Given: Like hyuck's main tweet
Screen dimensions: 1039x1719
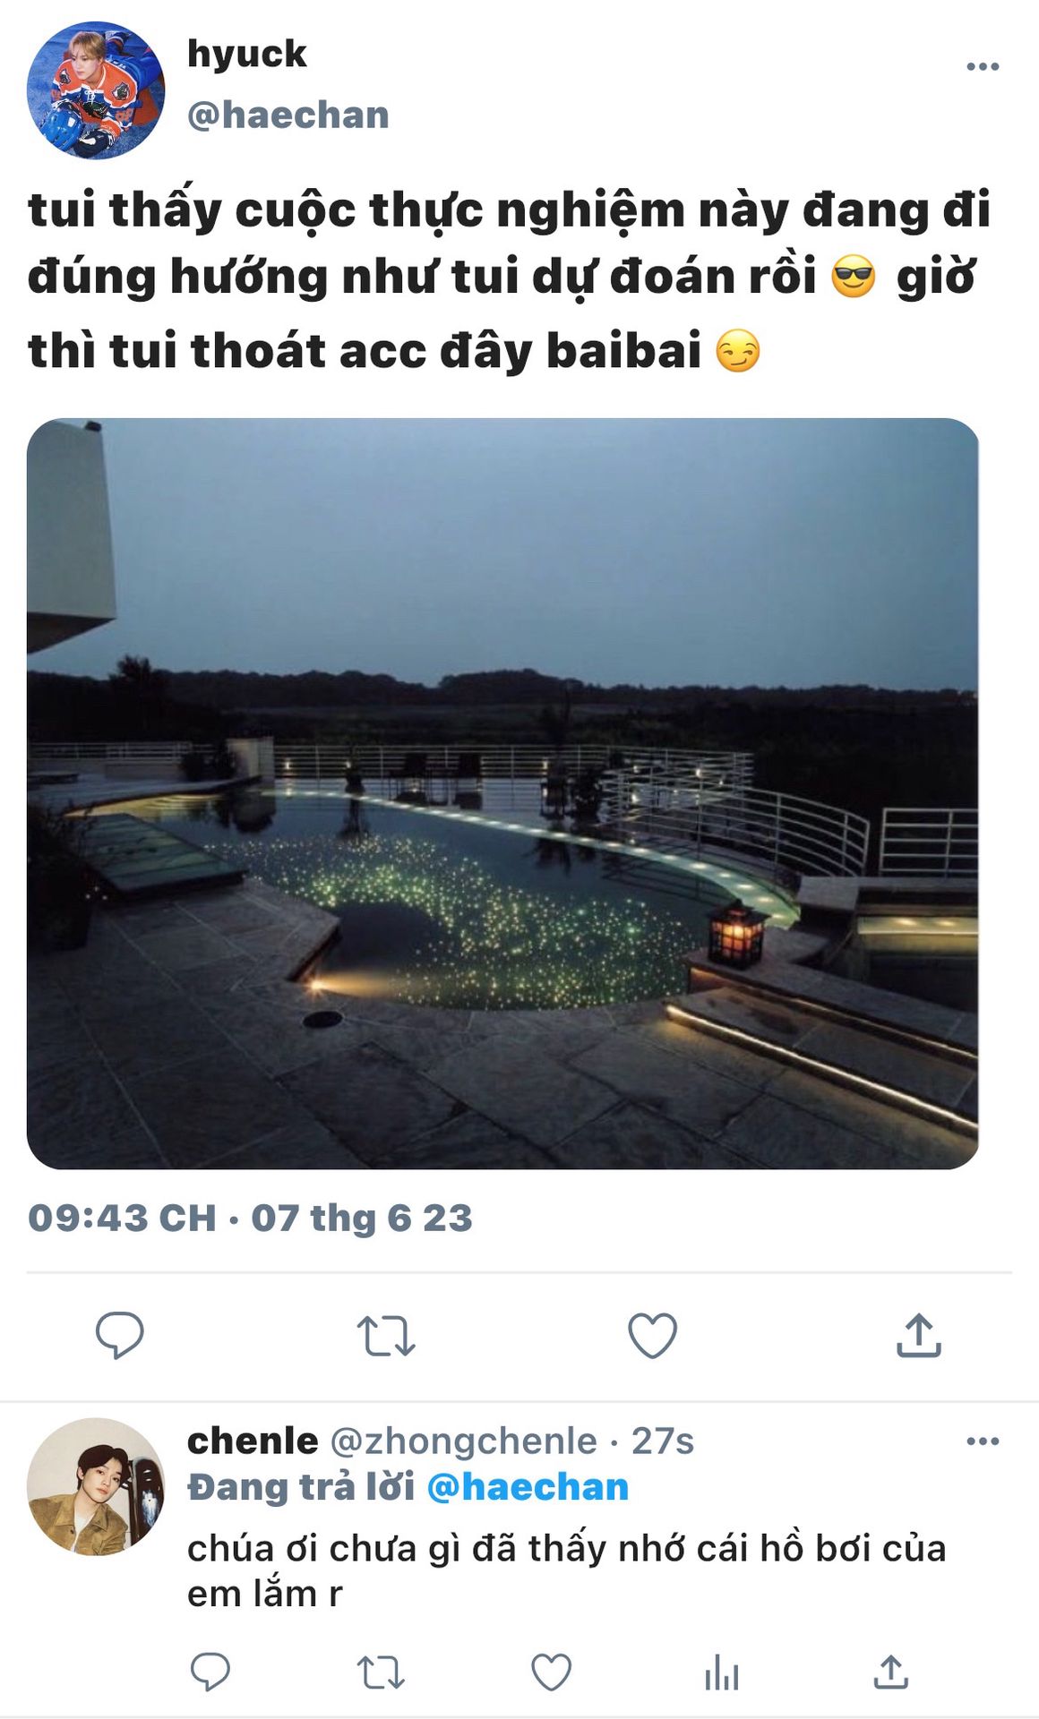Looking at the screenshot, I should 652,1335.
